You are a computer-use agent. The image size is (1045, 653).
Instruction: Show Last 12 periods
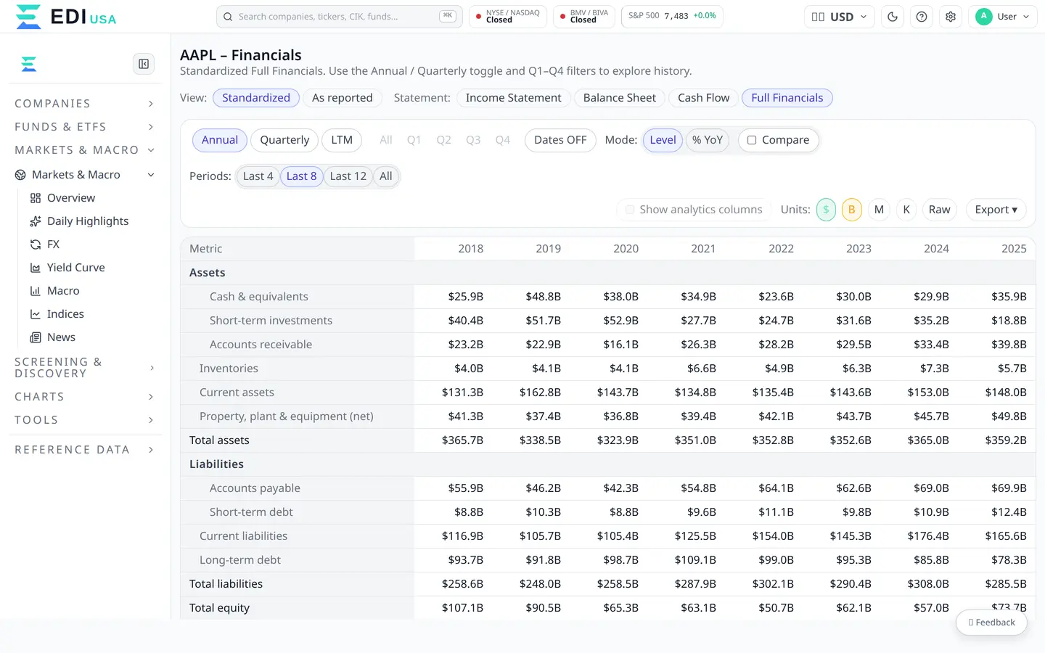click(x=348, y=176)
